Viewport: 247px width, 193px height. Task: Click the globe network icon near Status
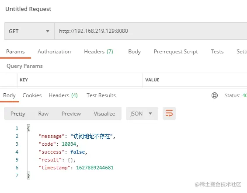[x=215, y=95]
